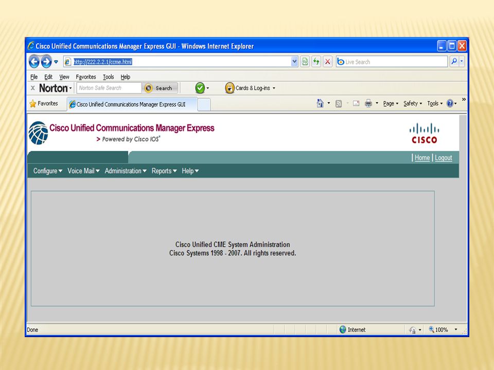Open the Configure menu
Image resolution: width=494 pixels, height=370 pixels.
(48, 171)
